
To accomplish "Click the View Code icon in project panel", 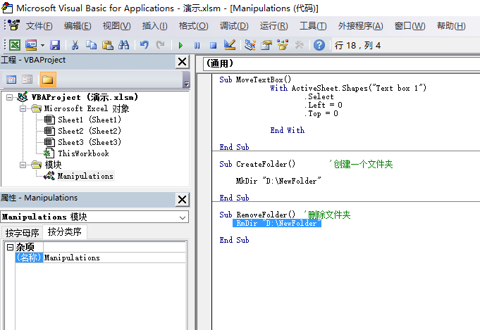I will point(11,80).
